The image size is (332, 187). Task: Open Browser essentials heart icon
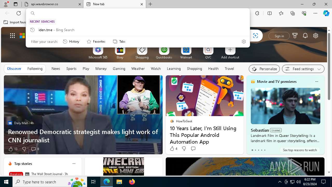click(304, 13)
